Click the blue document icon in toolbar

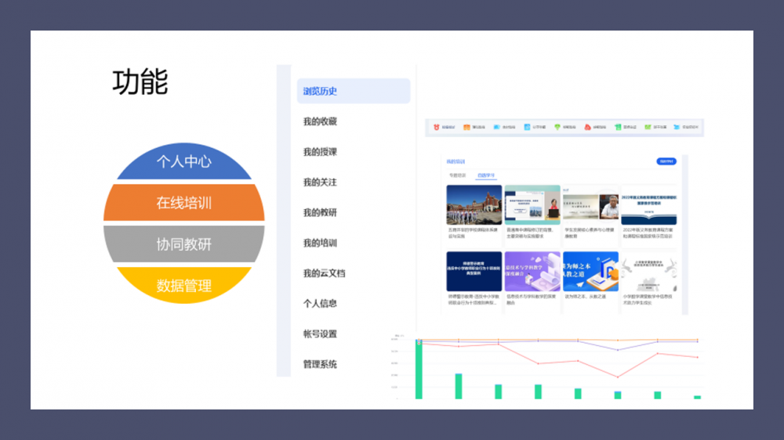click(527, 127)
